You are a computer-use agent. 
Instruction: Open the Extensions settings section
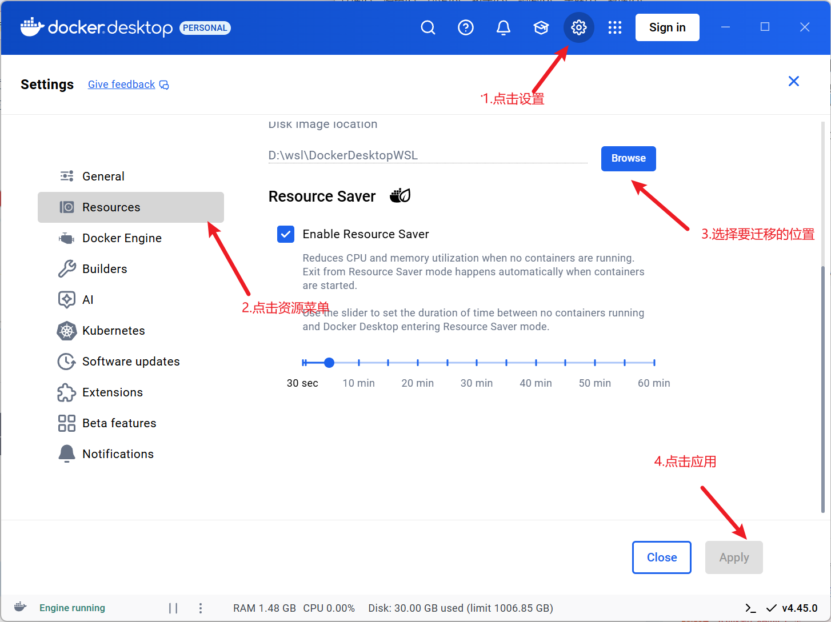(x=131, y=392)
